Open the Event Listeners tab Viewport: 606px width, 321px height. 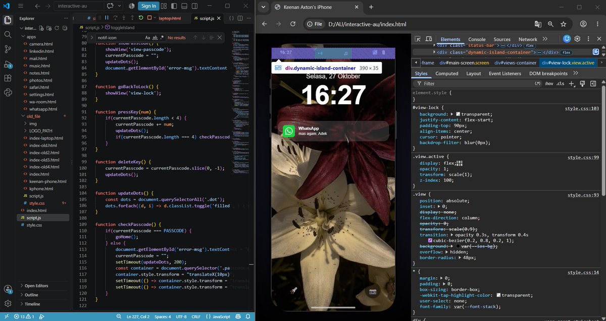(505, 74)
